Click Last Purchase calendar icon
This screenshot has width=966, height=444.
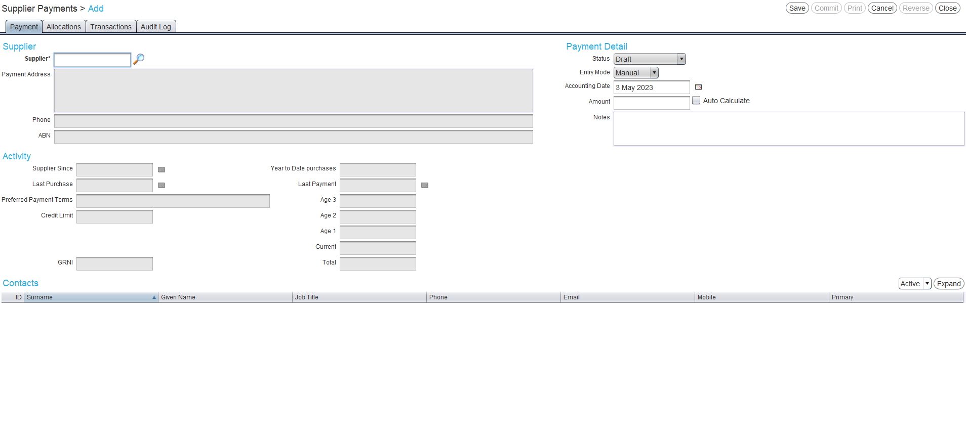click(x=162, y=185)
